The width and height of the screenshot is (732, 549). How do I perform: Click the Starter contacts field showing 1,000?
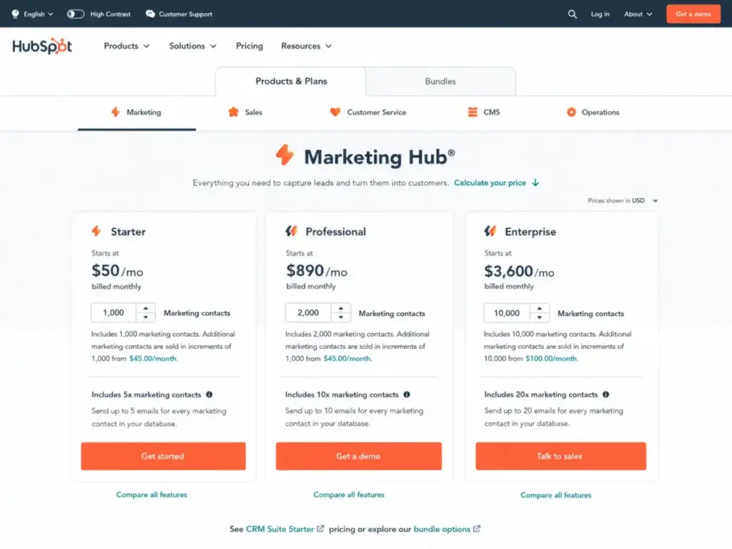pyautogui.click(x=114, y=313)
